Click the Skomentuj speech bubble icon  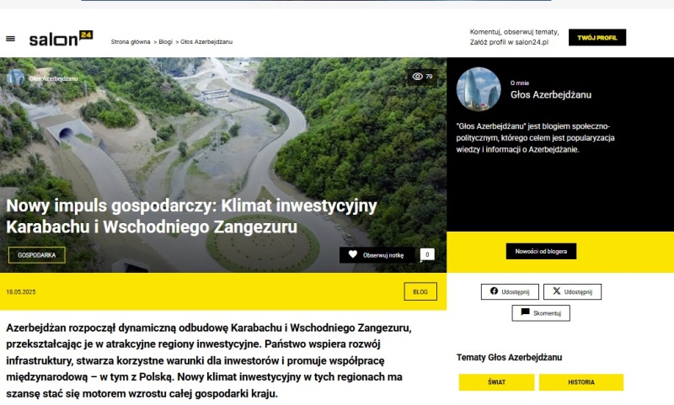coord(525,312)
